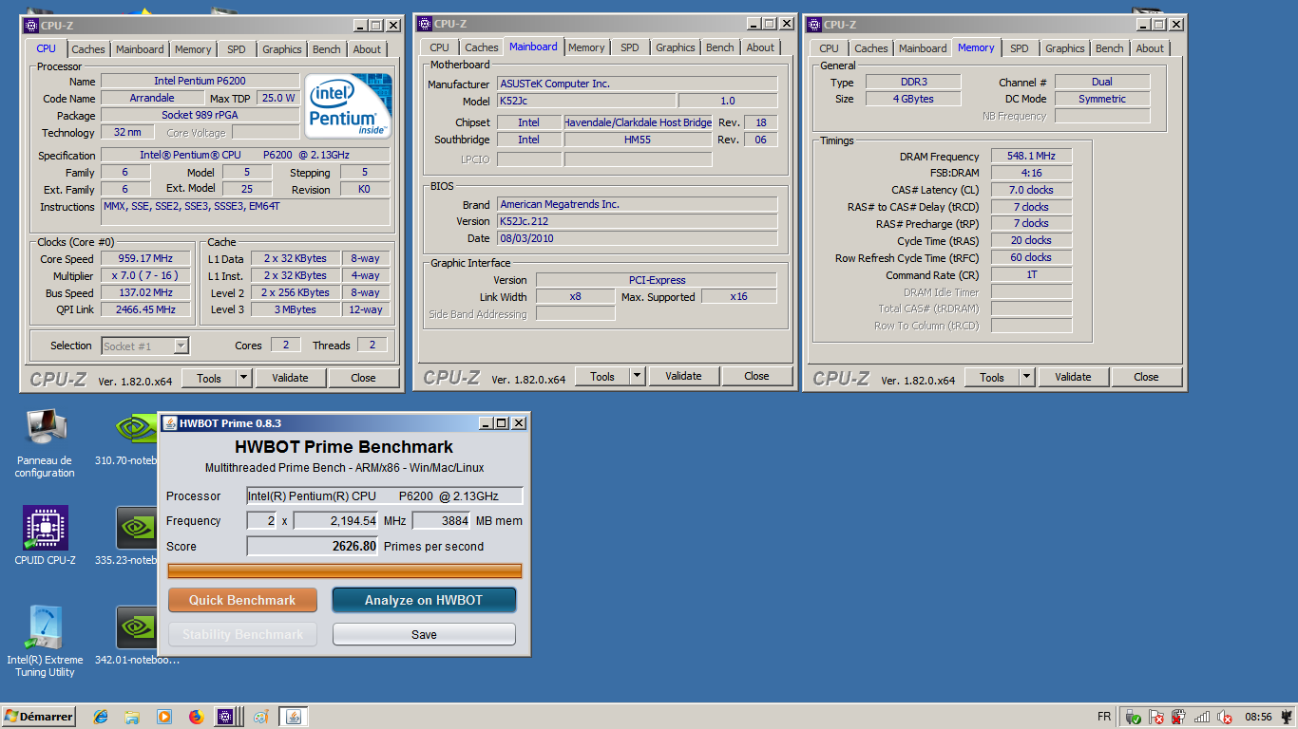Click the Tools button in the CPU window

209,378
